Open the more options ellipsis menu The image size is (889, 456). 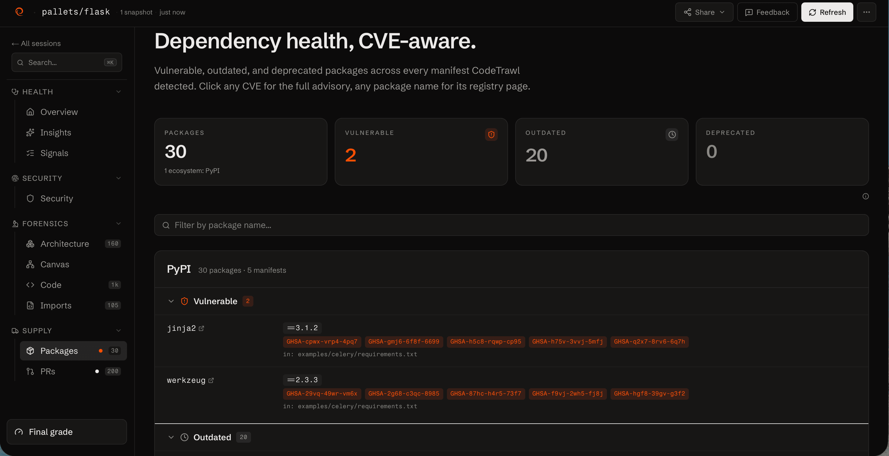pos(866,12)
